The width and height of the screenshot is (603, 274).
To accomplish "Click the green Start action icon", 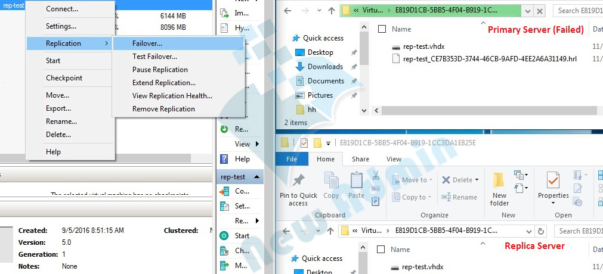I will [224, 235].
